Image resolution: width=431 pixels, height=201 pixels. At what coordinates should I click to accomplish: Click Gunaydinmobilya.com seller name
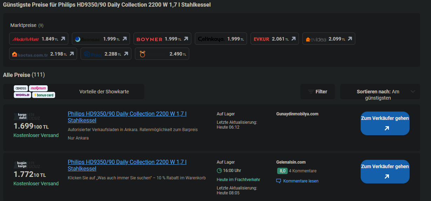click(297, 114)
